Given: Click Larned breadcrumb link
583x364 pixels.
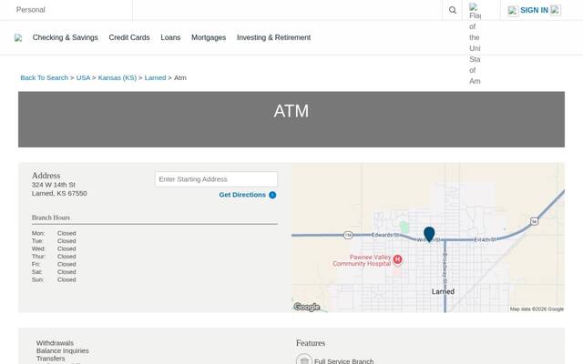Looking at the screenshot, I should tap(155, 77).
